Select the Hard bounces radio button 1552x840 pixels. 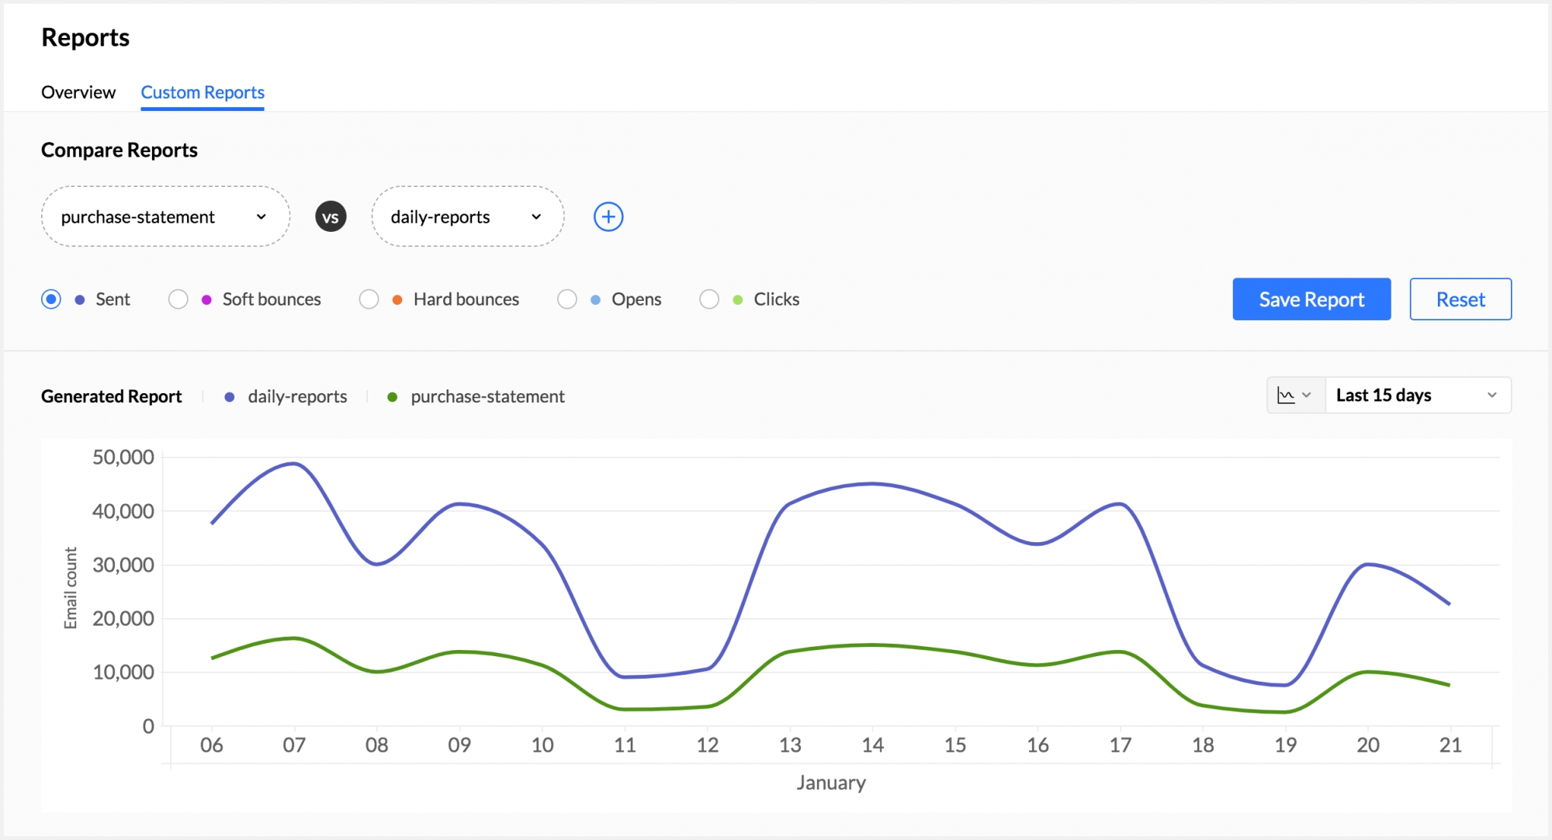[x=369, y=299]
